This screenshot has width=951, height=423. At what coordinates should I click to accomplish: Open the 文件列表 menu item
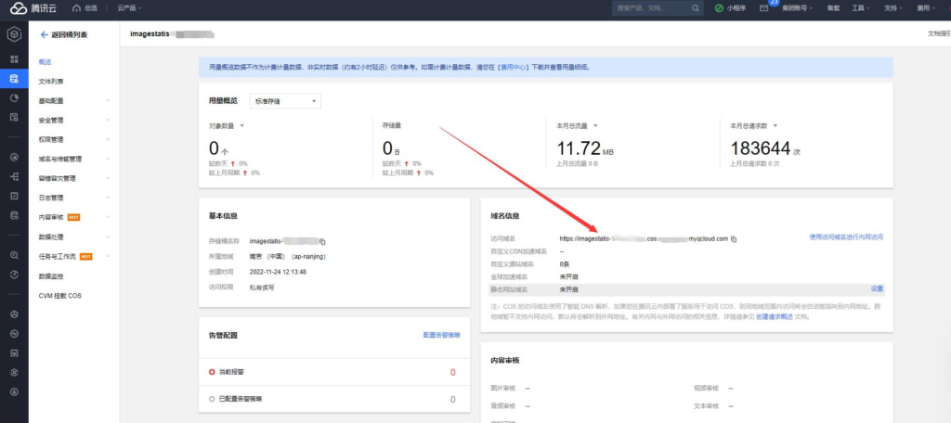[51, 82]
